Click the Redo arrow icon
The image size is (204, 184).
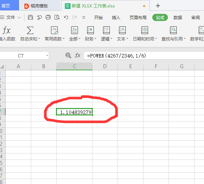pos(74,17)
